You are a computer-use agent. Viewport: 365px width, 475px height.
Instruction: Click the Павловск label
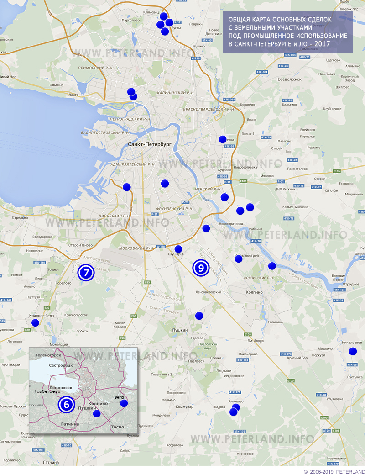196,361
